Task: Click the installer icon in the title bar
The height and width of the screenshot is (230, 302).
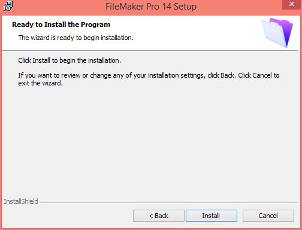Action: click(8, 6)
